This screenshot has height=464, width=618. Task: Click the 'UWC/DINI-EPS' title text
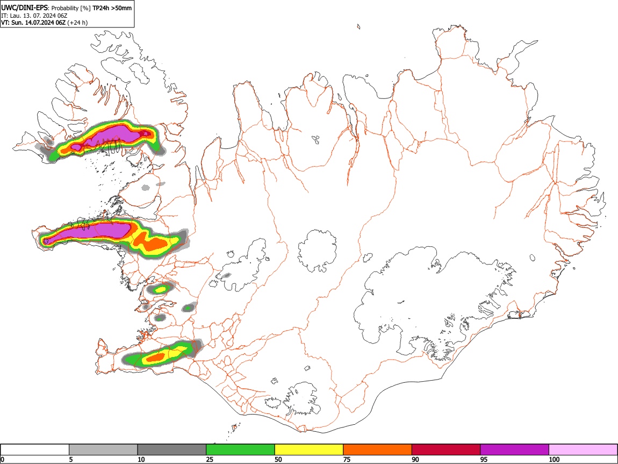(24, 8)
